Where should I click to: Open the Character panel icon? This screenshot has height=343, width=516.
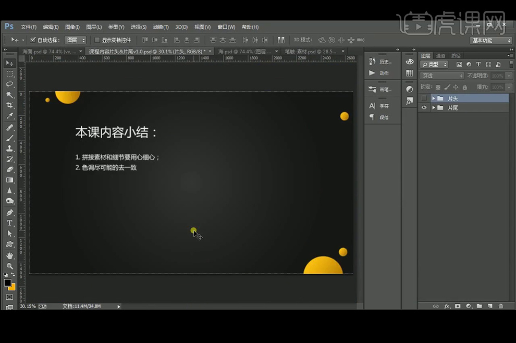tap(372, 106)
